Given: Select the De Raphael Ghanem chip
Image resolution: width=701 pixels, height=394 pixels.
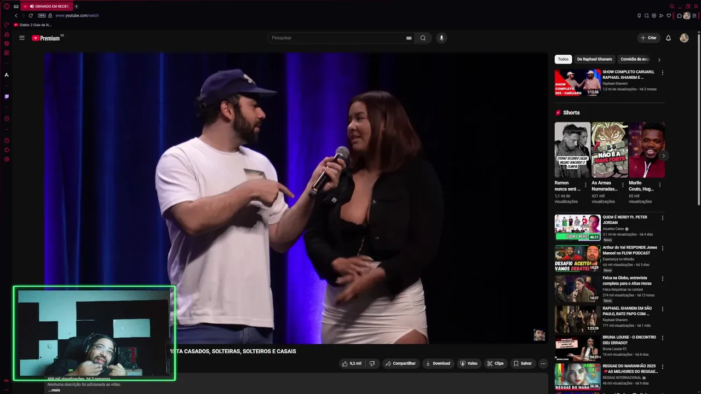Looking at the screenshot, I should [x=594, y=59].
